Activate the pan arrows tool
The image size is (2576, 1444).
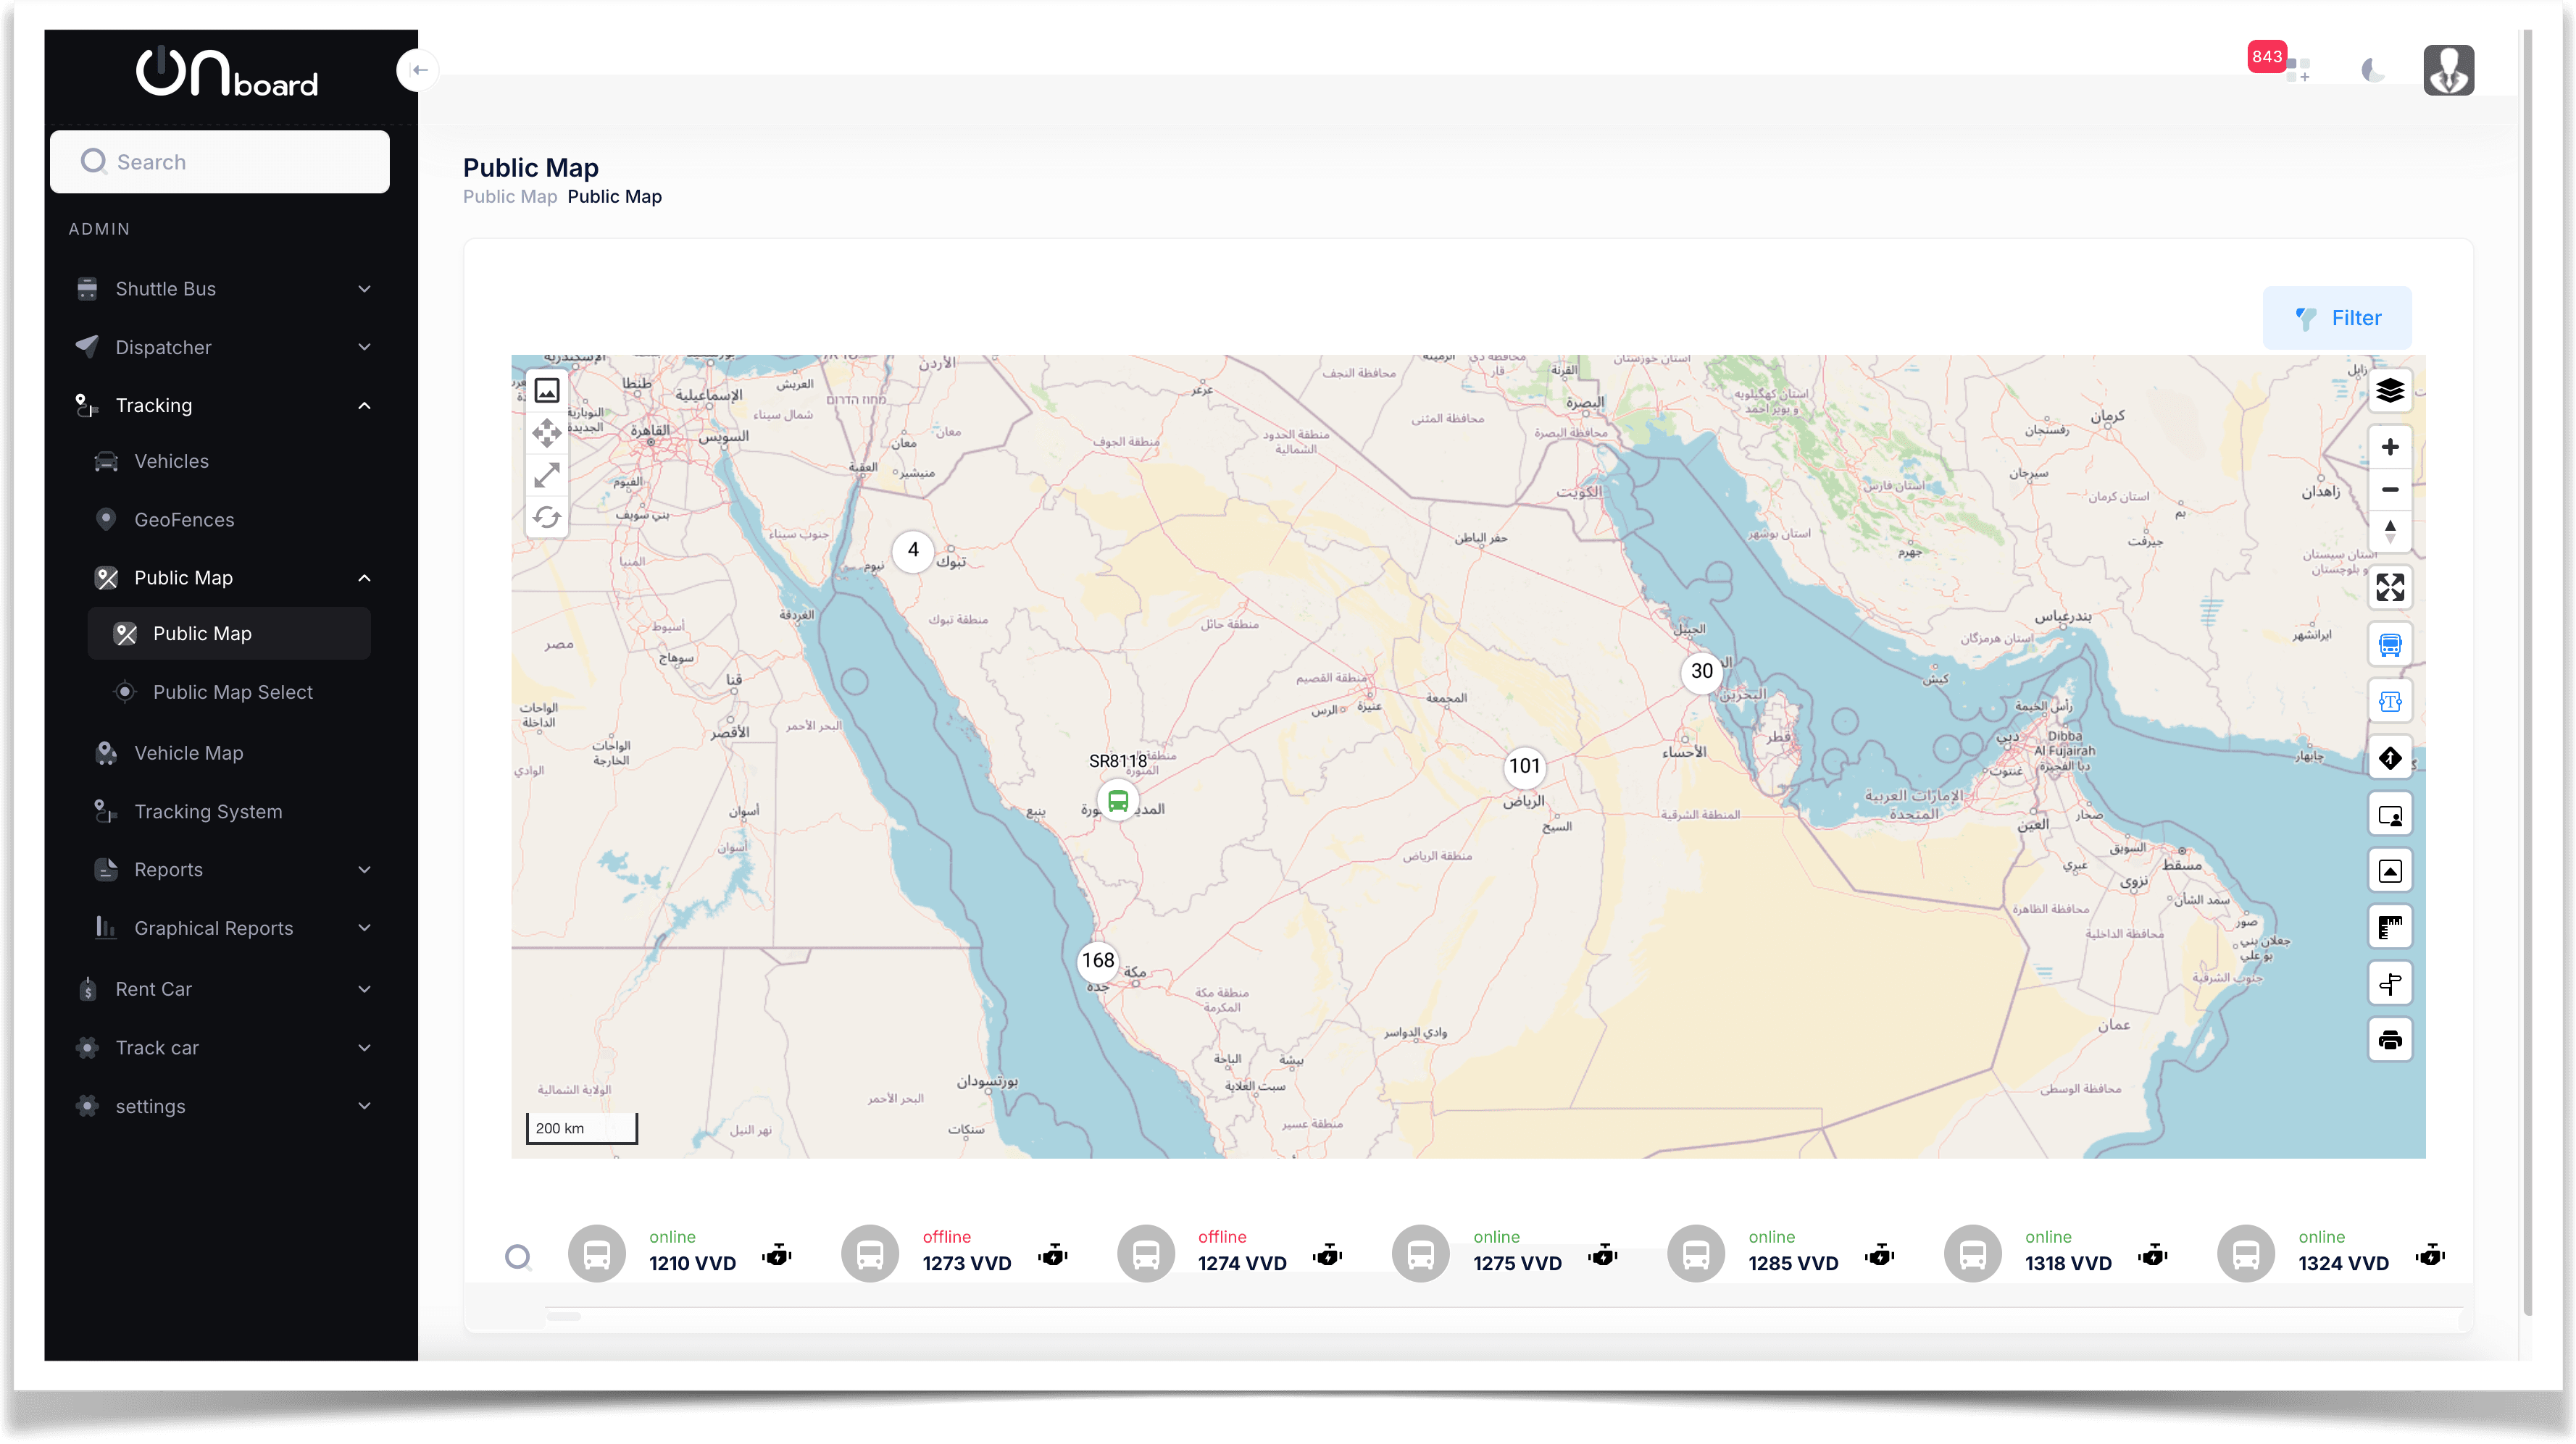547,434
